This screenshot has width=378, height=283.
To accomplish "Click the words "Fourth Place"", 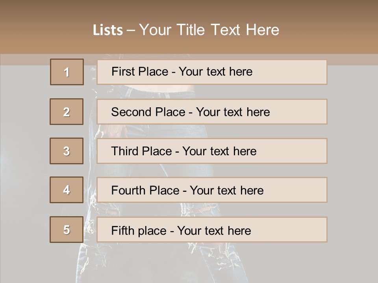I will coord(145,191).
